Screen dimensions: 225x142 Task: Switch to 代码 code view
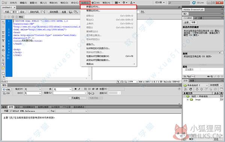click(7, 12)
